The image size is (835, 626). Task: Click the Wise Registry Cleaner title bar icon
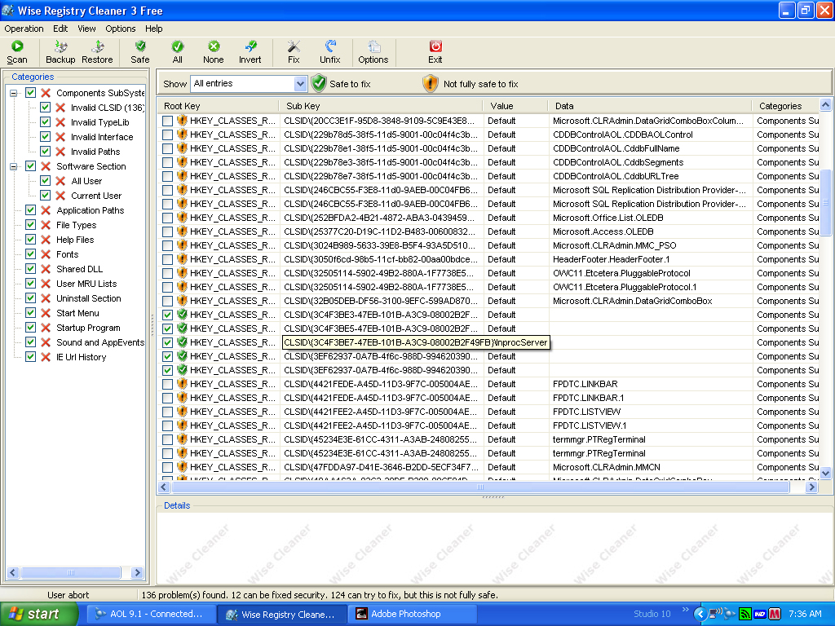point(8,10)
